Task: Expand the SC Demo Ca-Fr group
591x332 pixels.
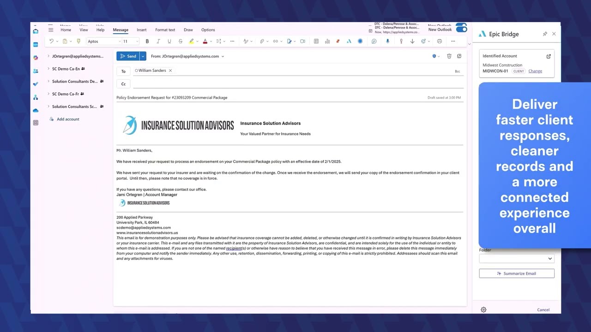Action: (48, 94)
